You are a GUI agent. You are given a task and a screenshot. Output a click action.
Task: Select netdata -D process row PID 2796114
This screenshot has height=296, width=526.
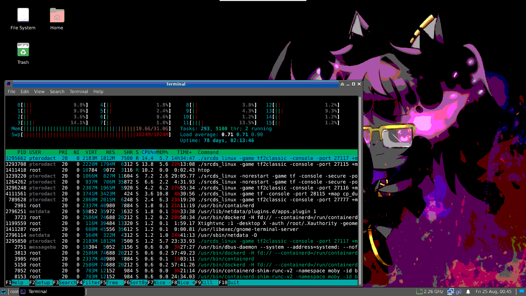point(181,235)
